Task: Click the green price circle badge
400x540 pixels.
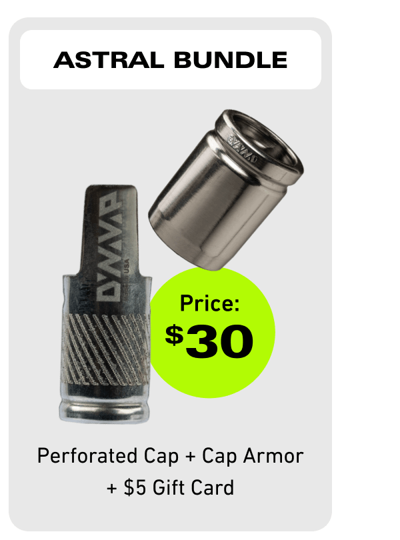Action: (x=212, y=333)
